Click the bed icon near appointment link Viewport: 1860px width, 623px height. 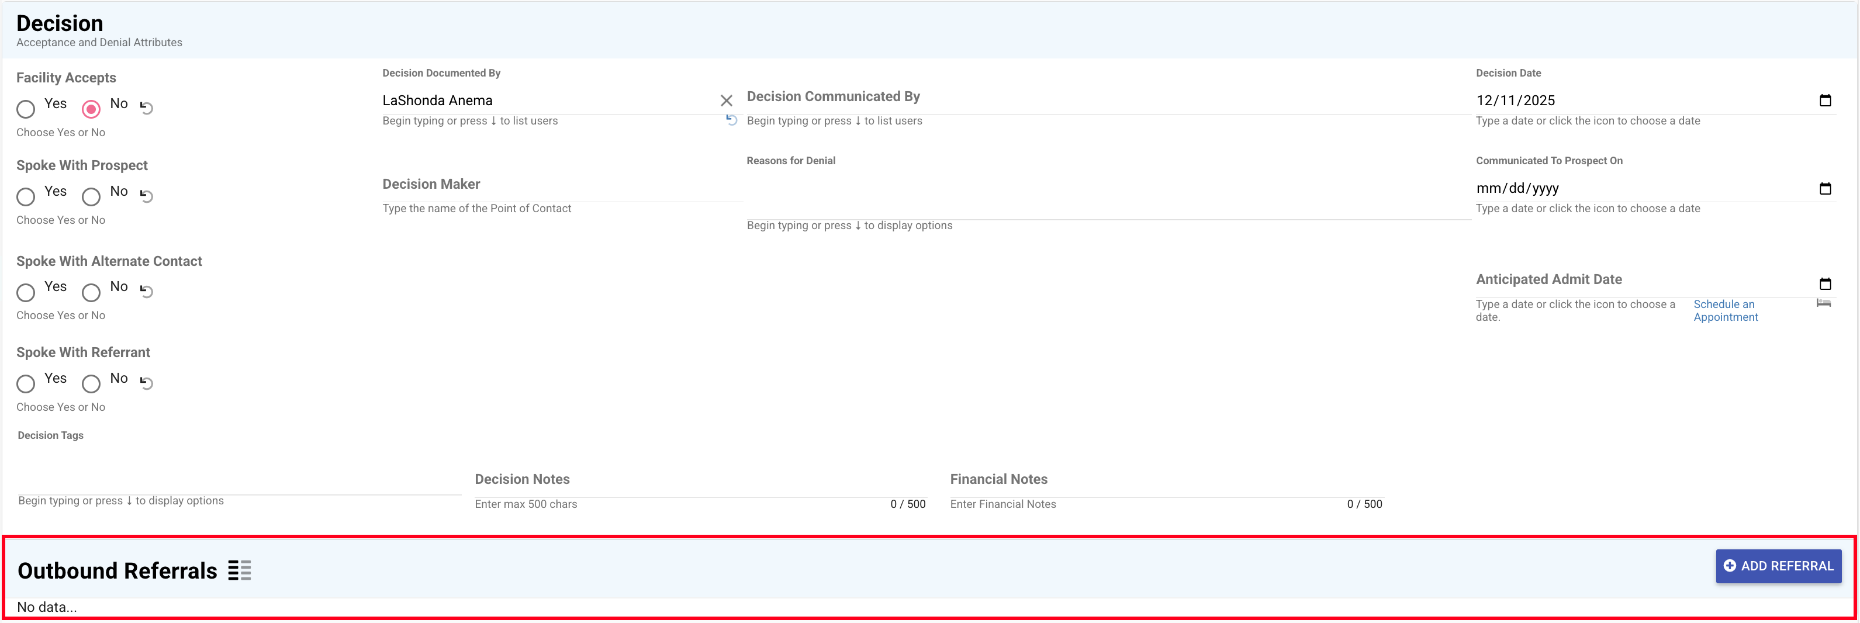(x=1823, y=303)
